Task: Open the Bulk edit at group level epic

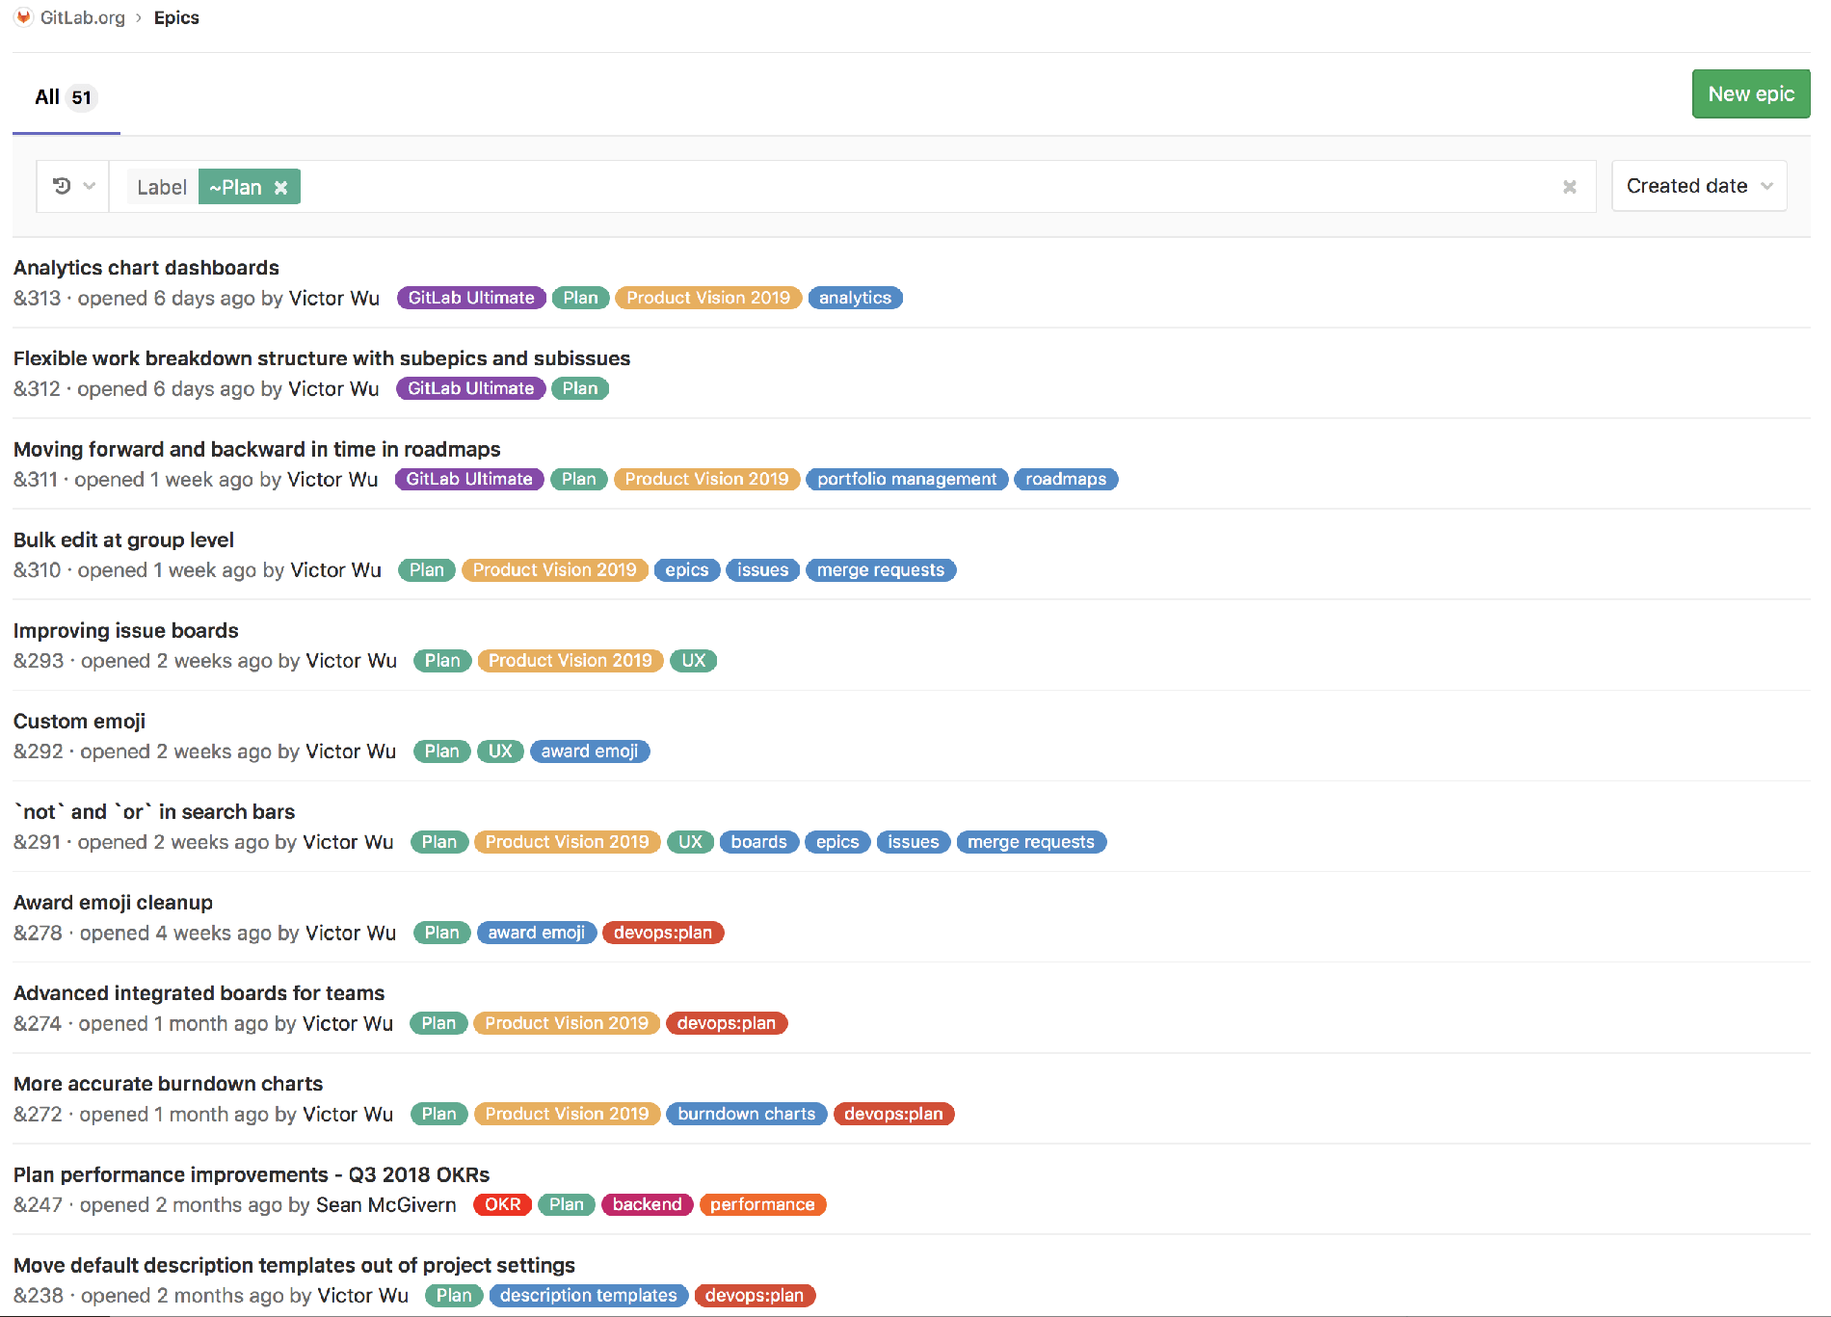Action: click(123, 540)
